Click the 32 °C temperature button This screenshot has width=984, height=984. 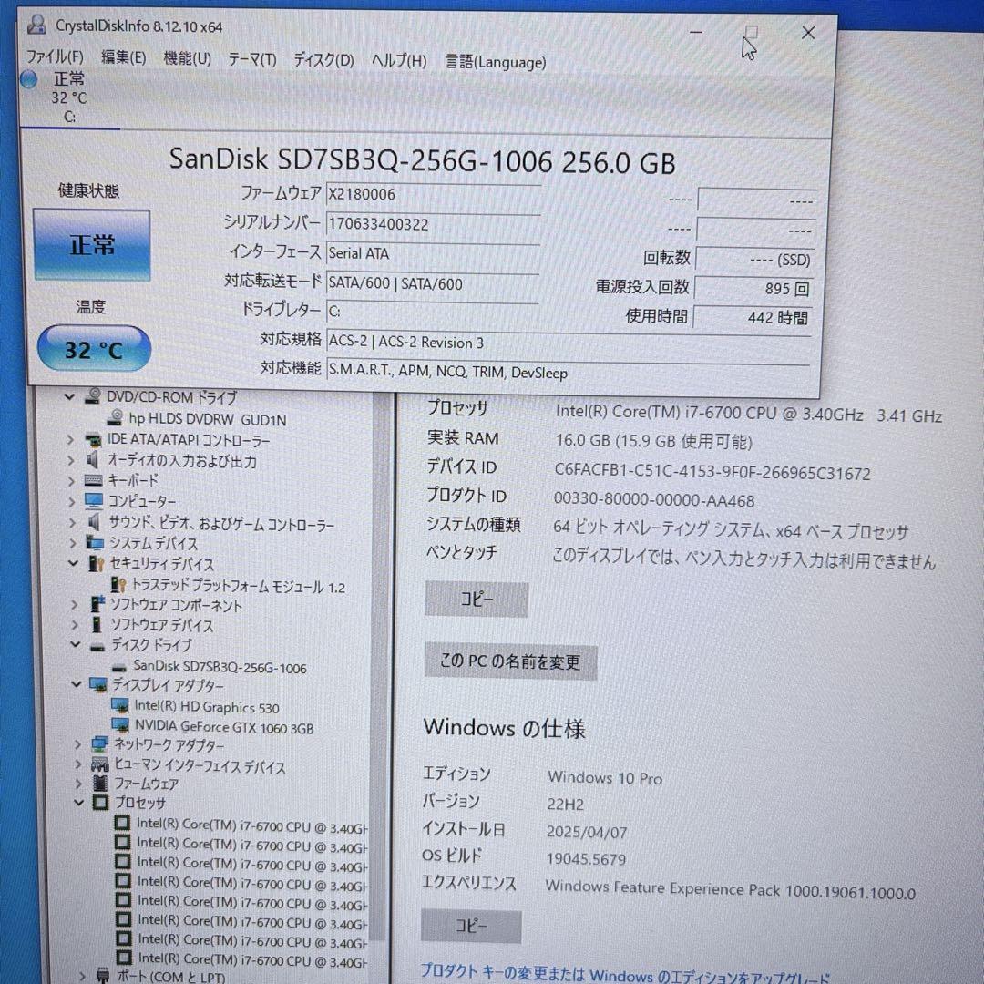tap(94, 349)
